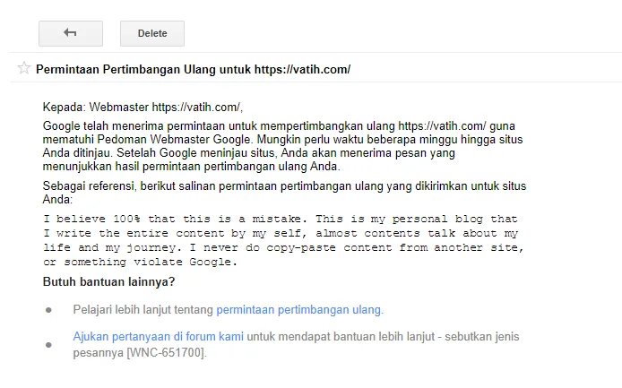The image size is (622, 388).
Task: Click the 'Kepada: Webmaster https://vatih.com/,' line
Action: [x=143, y=108]
